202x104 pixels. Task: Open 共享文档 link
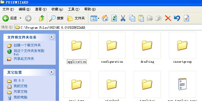(x=21, y=92)
